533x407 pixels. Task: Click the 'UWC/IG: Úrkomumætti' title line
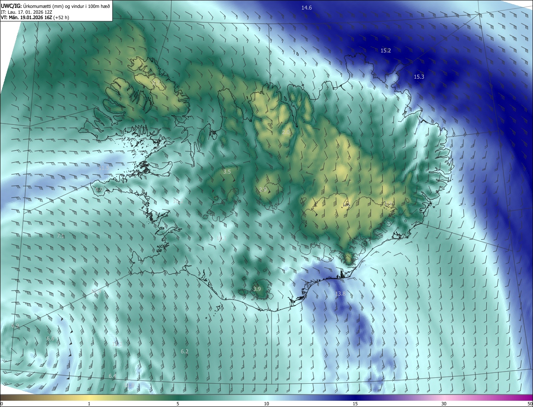click(55, 6)
